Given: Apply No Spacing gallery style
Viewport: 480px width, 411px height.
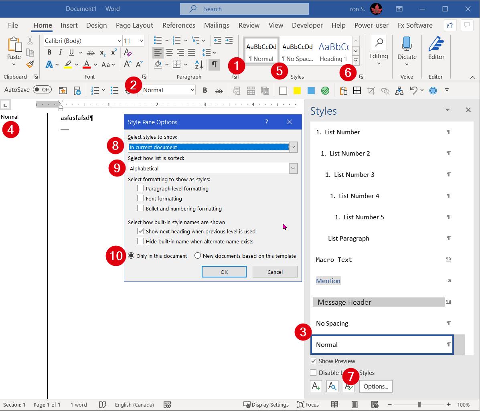Looking at the screenshot, I should (x=298, y=51).
